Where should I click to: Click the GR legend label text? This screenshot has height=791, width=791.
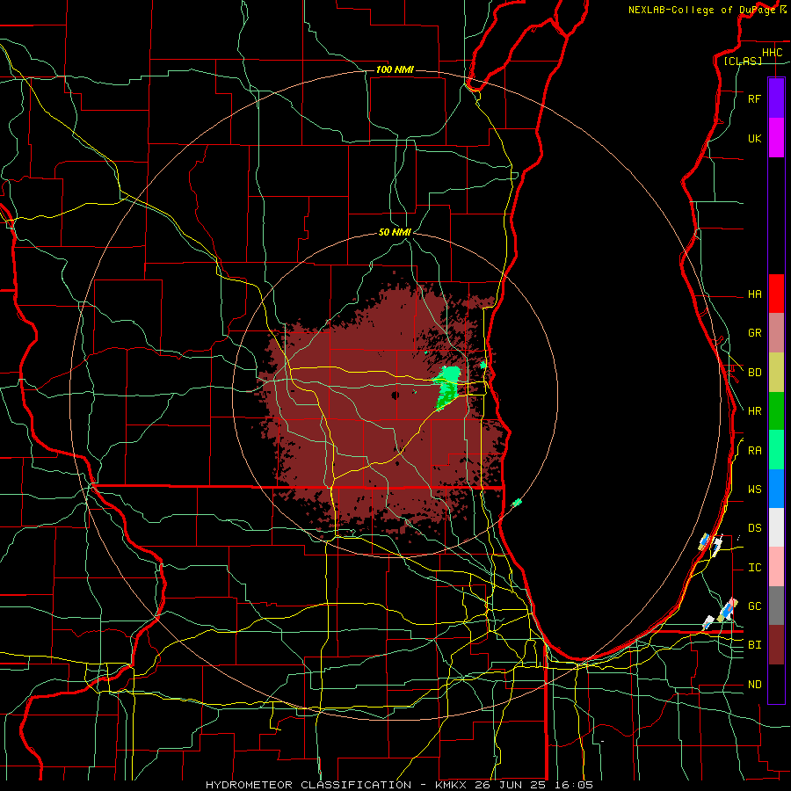point(754,333)
